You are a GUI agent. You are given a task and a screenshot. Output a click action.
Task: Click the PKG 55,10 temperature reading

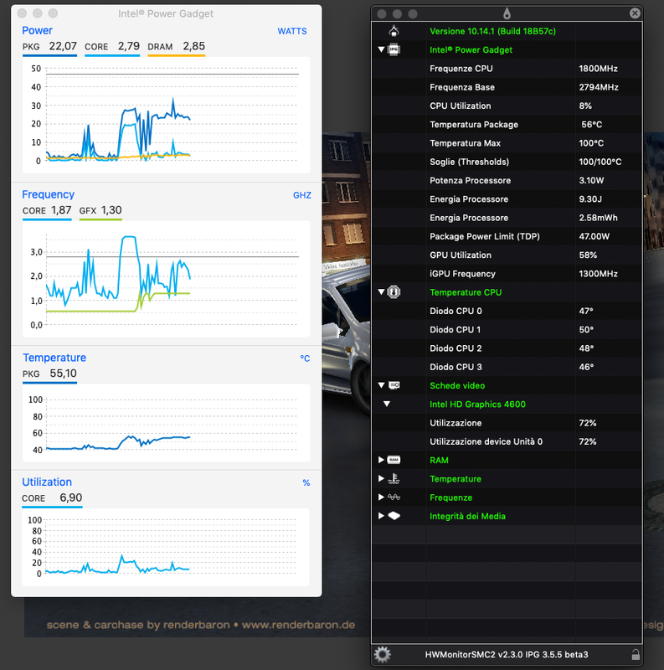point(49,374)
